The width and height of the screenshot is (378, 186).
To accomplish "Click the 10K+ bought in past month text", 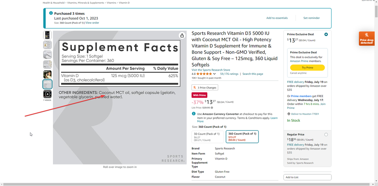I will (x=206, y=78).
